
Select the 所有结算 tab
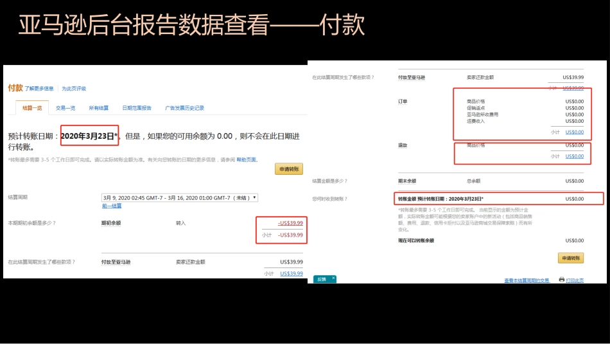[x=99, y=108]
